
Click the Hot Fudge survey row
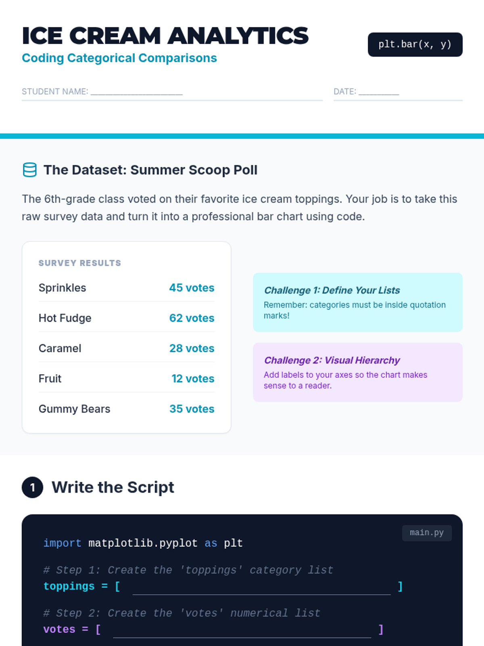coord(126,318)
